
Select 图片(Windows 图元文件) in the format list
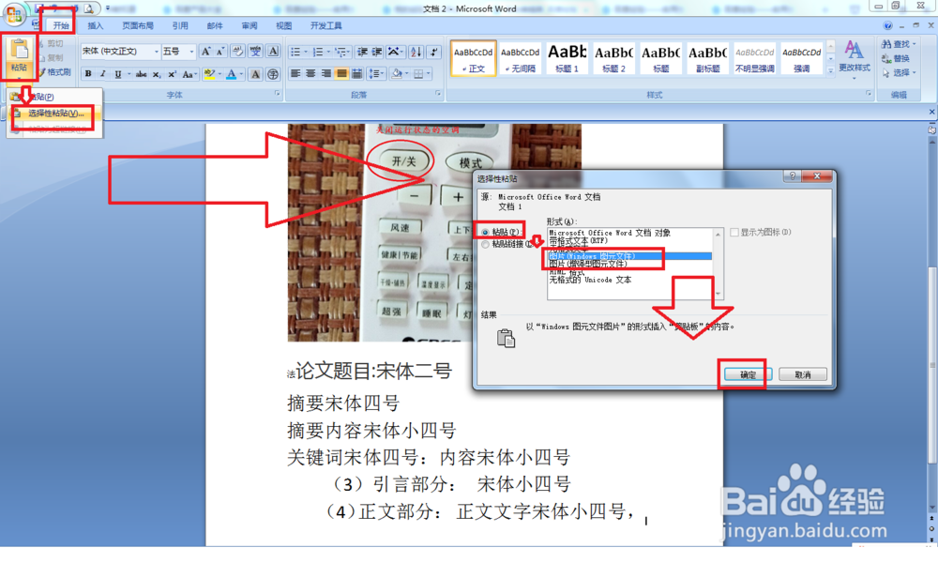click(x=591, y=254)
